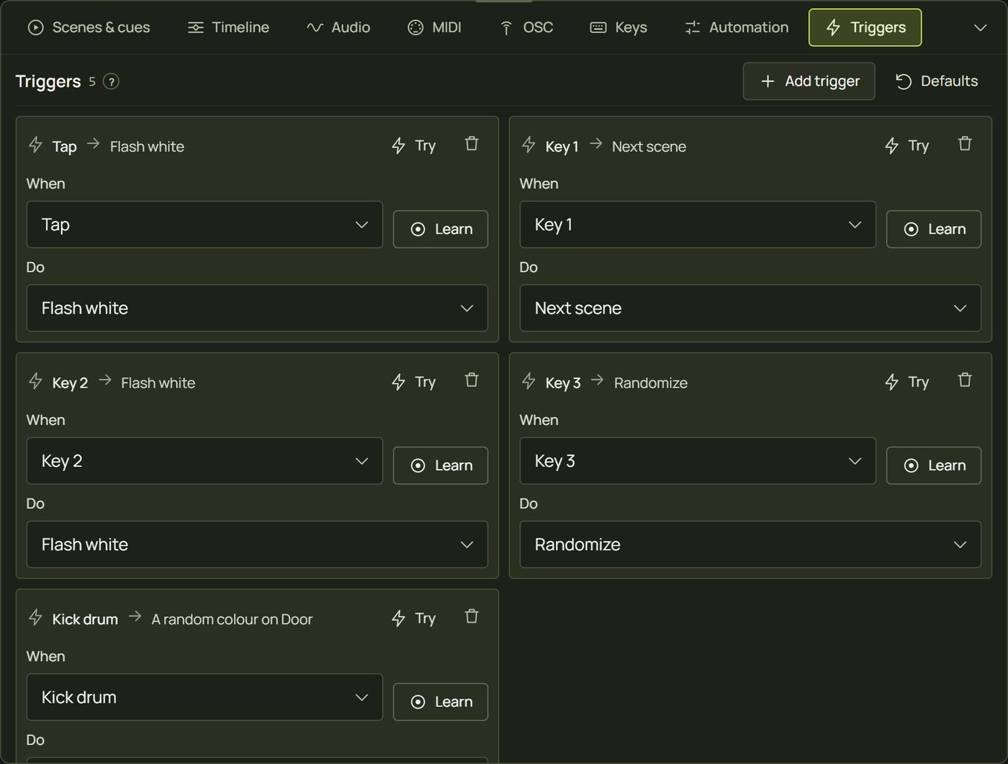The image size is (1008, 764).
Task: Delete the Tap trigger with trash icon
Action: [x=472, y=144]
